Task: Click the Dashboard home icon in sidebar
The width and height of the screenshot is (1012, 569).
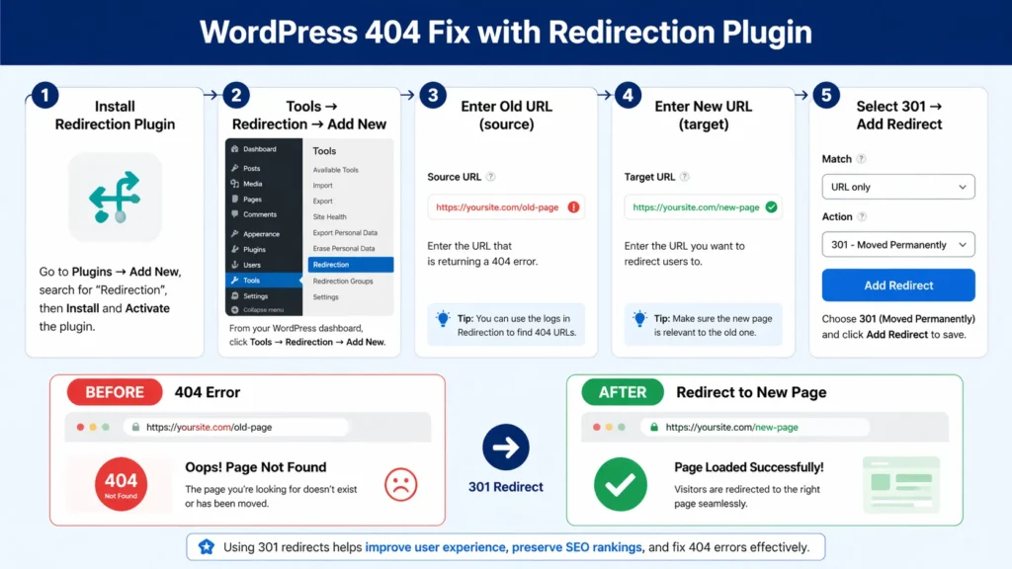Action: (235, 149)
